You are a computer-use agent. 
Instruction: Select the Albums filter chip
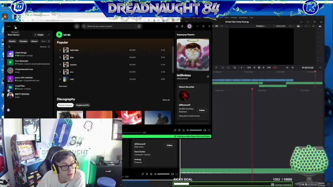34,41
